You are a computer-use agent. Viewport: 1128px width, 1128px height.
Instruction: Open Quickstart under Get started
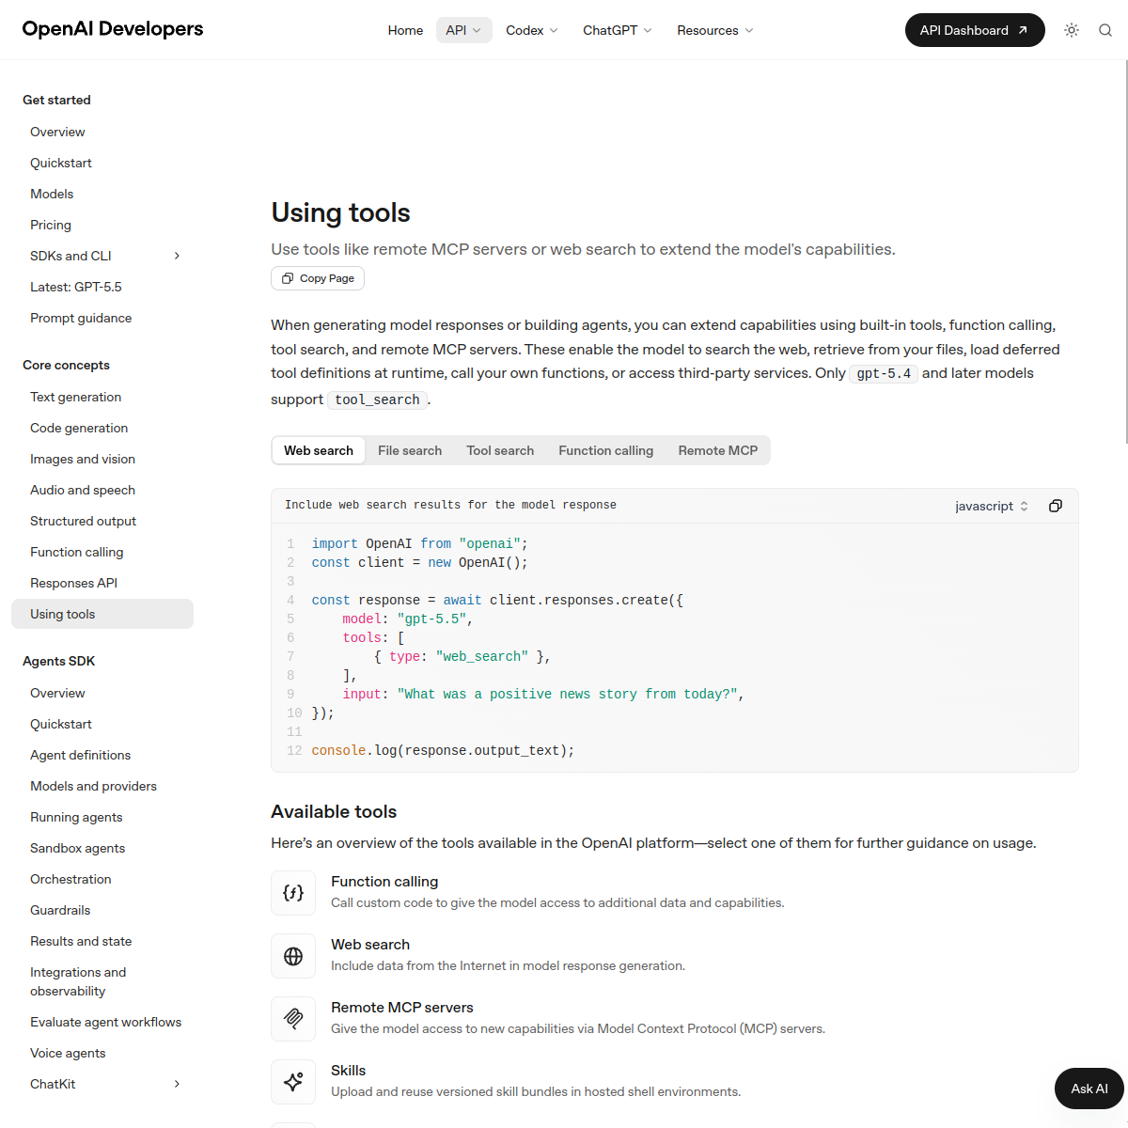[61, 163]
